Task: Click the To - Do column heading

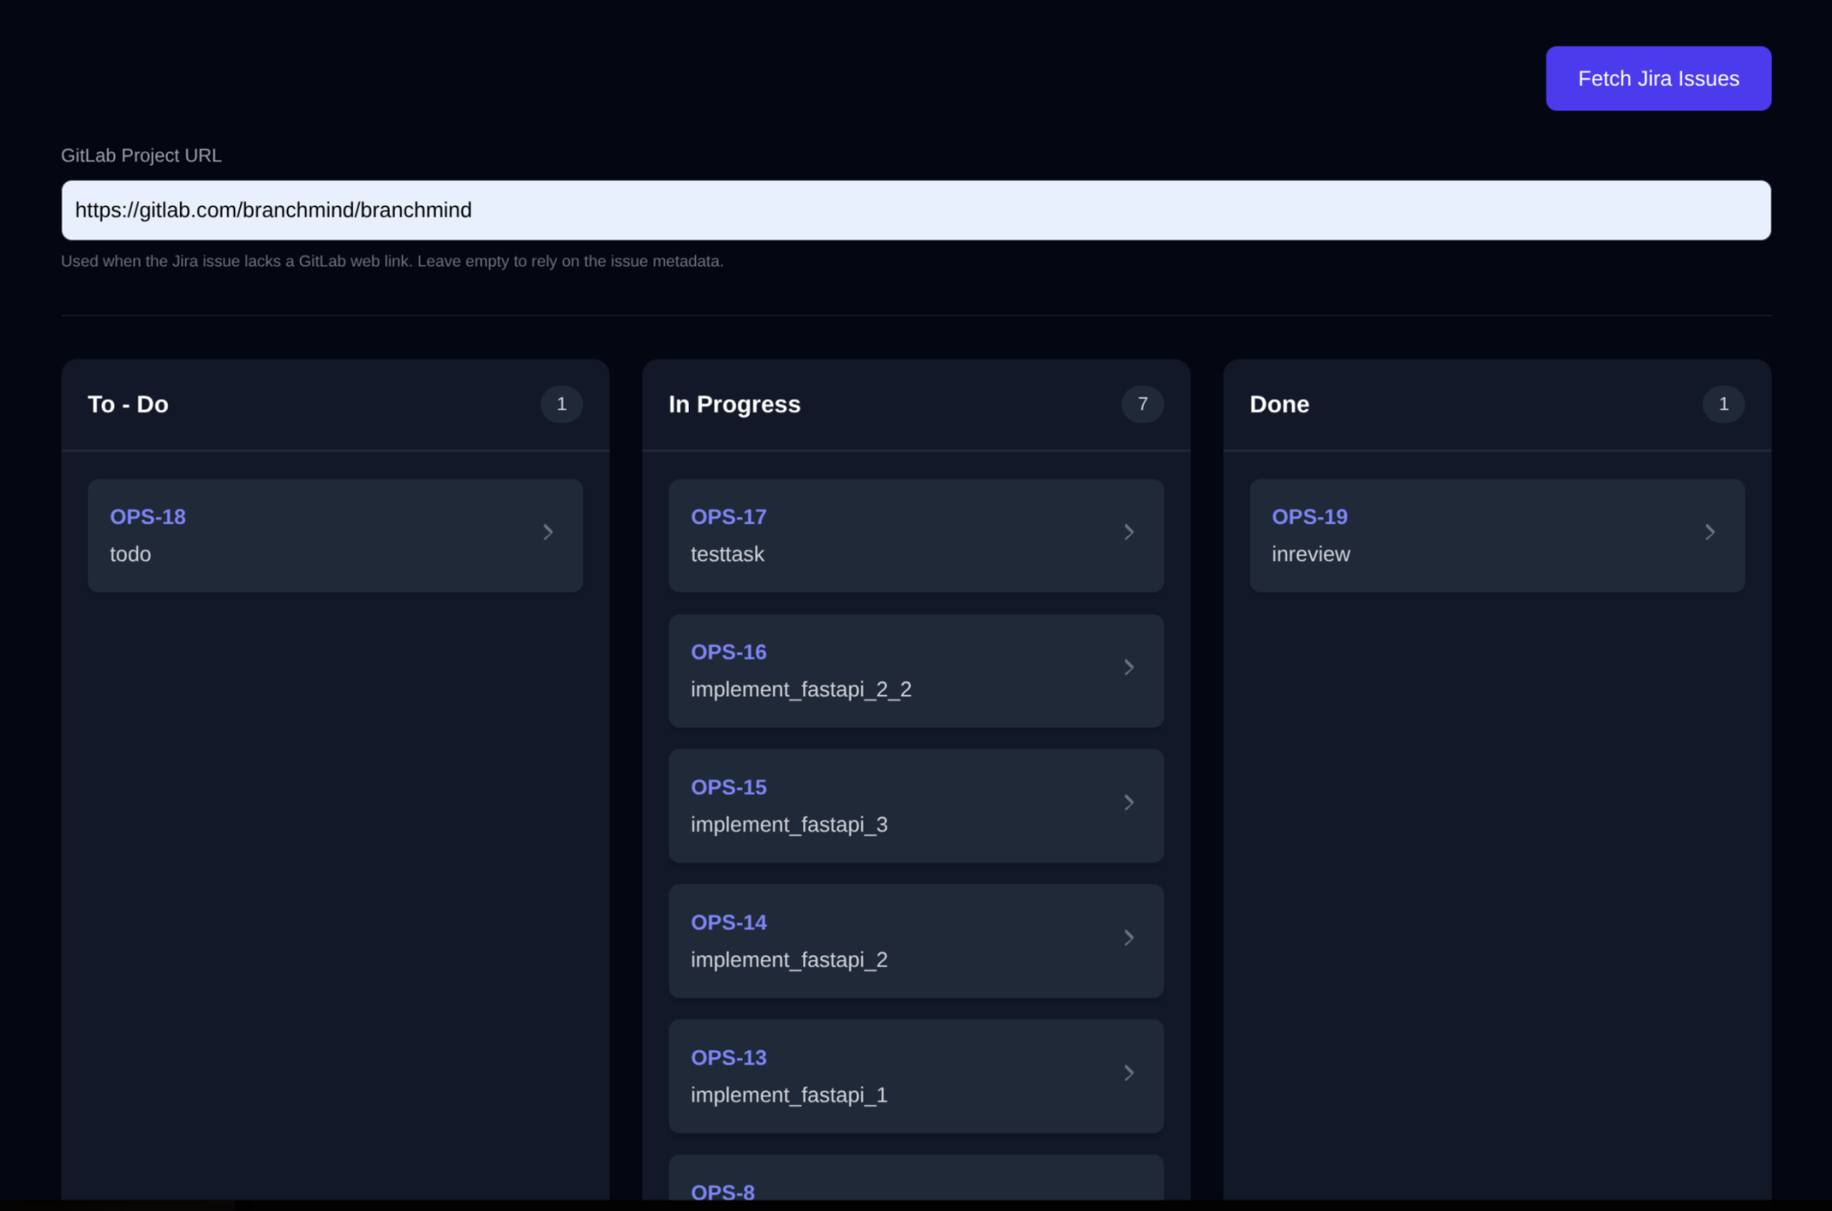Action: tap(128, 405)
